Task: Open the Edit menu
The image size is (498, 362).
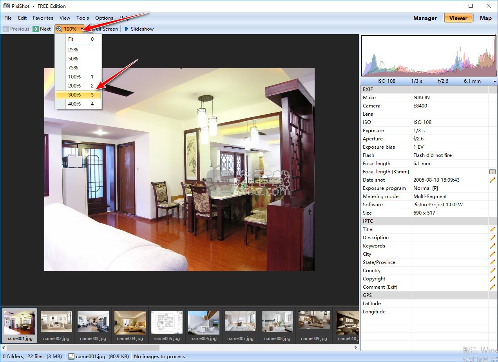Action: click(22, 18)
